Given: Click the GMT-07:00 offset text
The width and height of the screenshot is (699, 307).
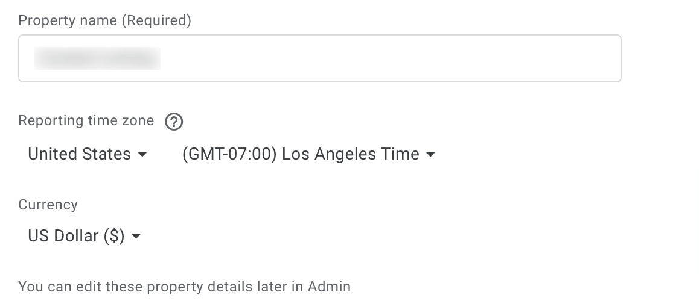Looking at the screenshot, I should (229, 154).
